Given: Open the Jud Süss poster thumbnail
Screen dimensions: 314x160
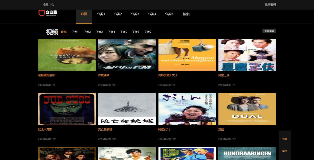Looking at the screenshot, I should [67, 109].
